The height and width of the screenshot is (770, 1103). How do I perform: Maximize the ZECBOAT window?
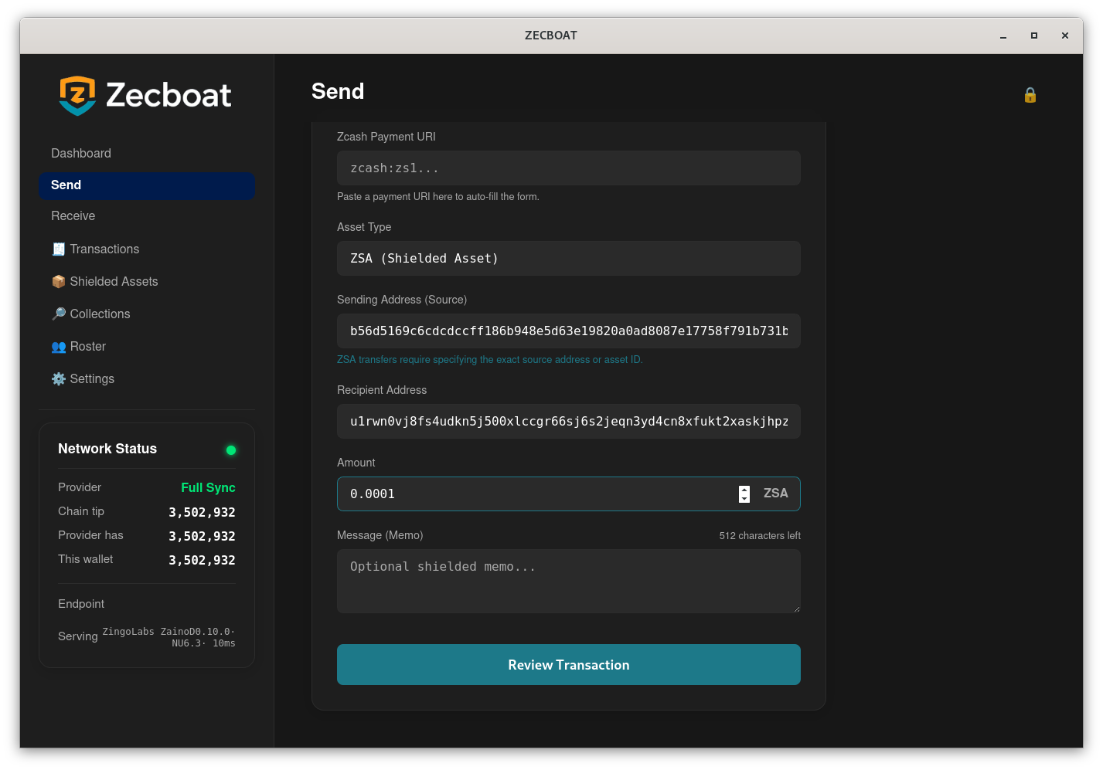(1034, 36)
